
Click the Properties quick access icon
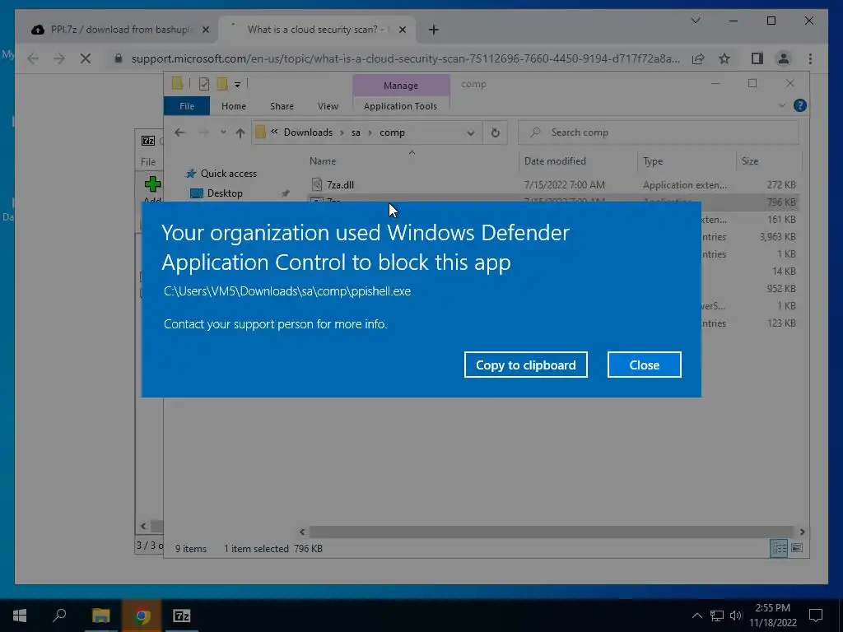coord(204,83)
